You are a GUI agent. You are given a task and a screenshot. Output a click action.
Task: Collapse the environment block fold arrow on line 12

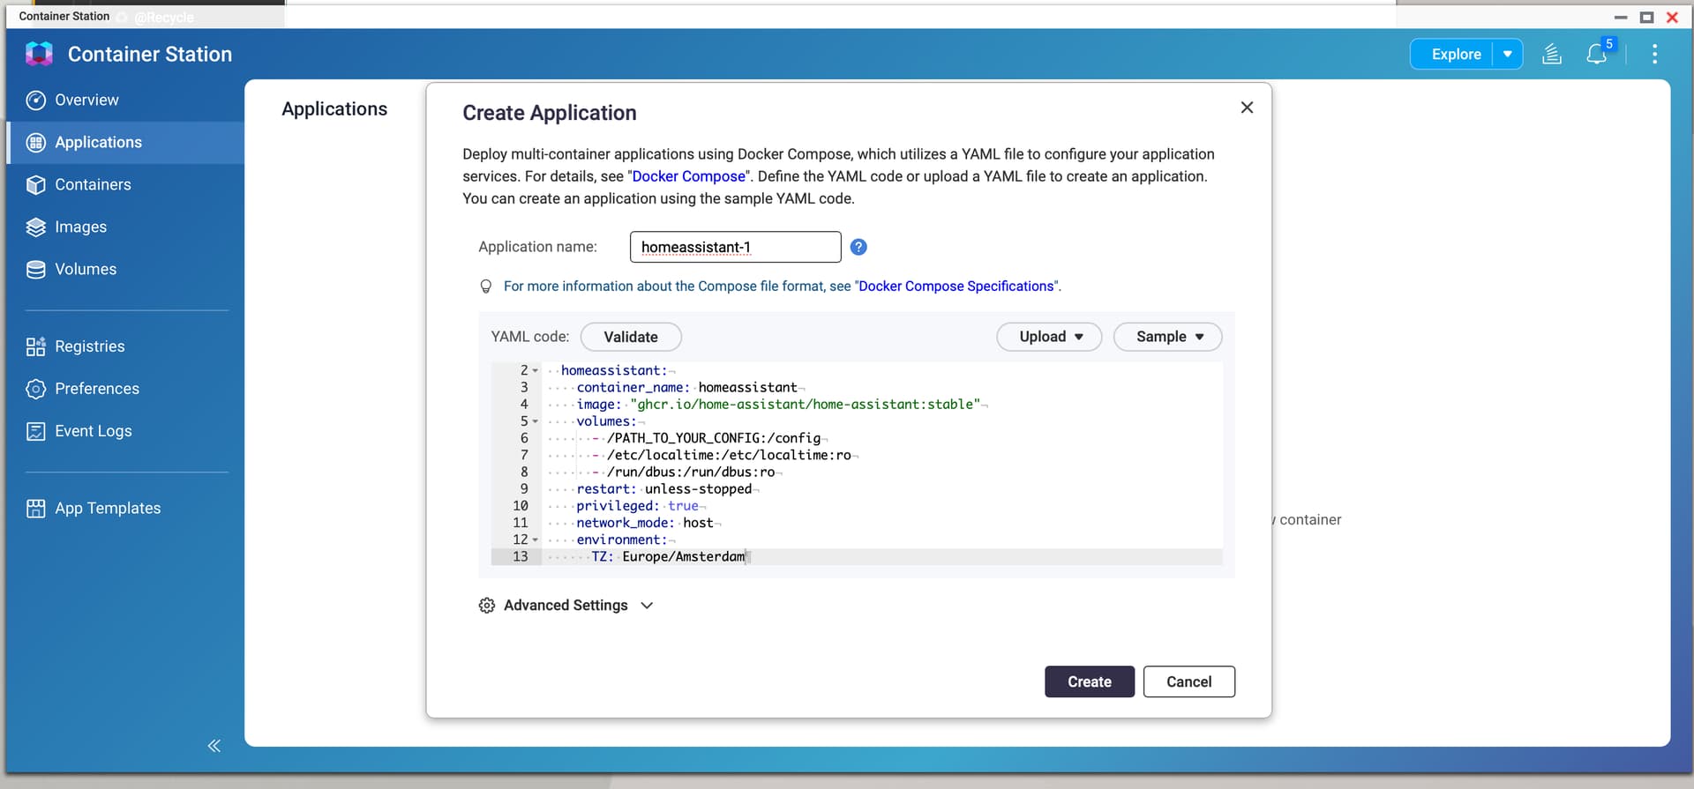pos(535,540)
